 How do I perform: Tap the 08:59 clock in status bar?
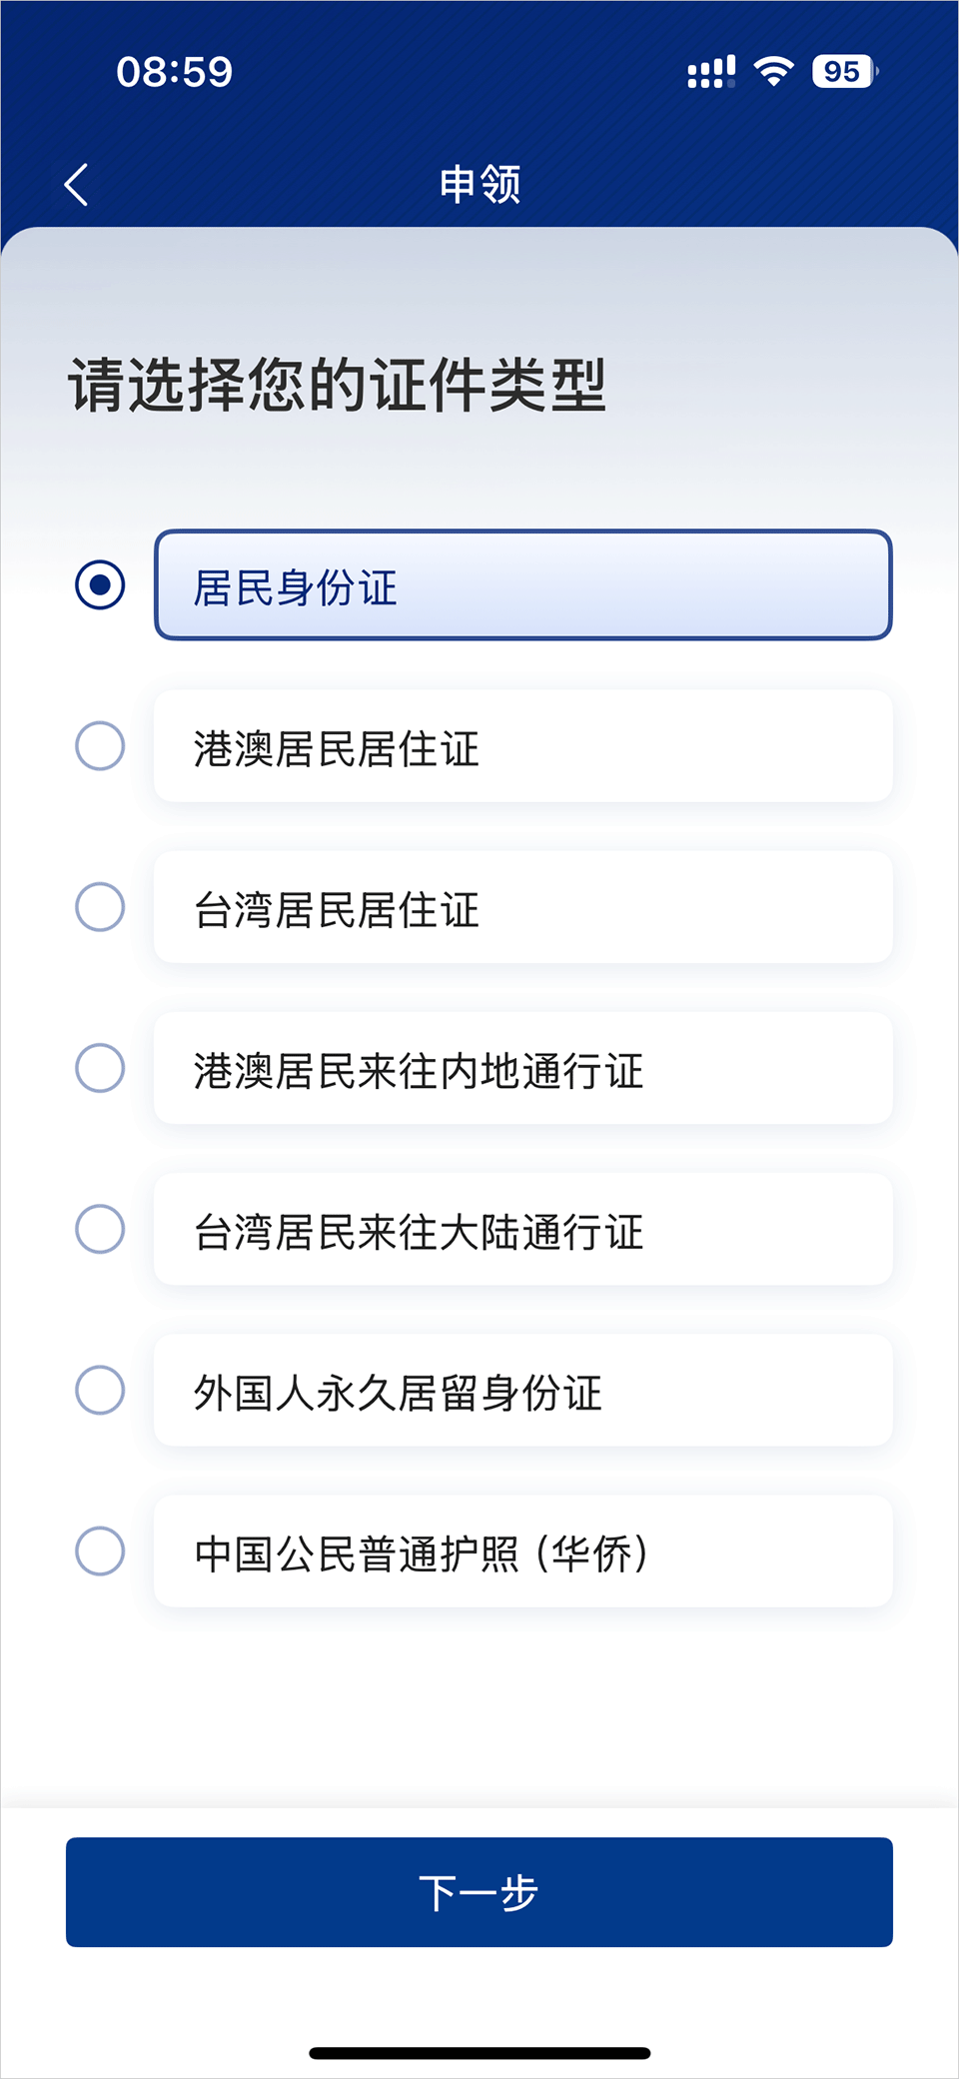tap(174, 72)
